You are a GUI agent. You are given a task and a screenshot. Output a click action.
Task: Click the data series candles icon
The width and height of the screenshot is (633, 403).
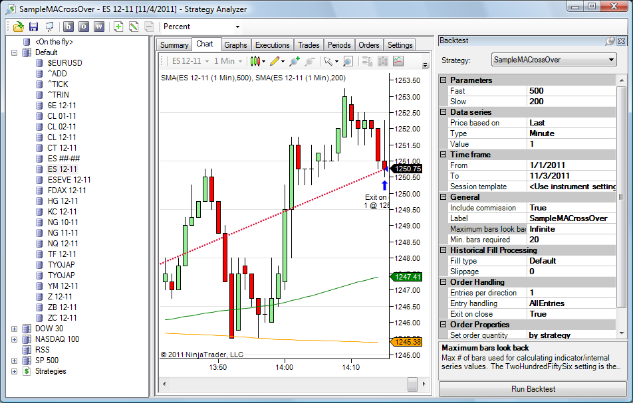[383, 61]
